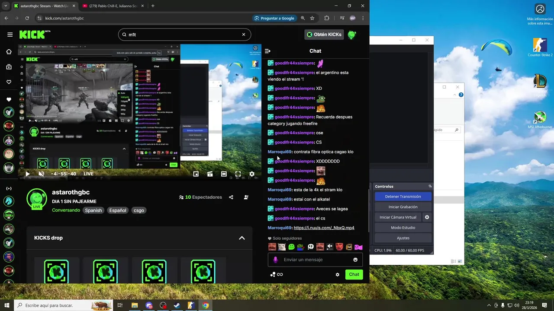Screen dimensions: 554x311
Task: Click the Windows Start button
Action: click(7, 305)
